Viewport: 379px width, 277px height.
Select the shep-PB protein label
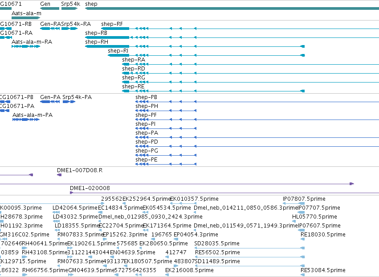coord(146,97)
